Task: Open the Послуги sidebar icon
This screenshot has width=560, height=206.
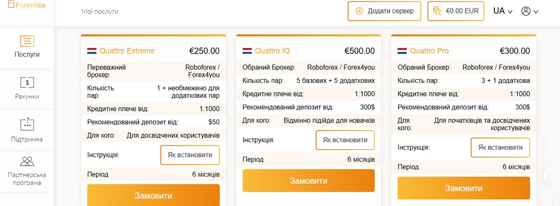Action: (x=27, y=41)
